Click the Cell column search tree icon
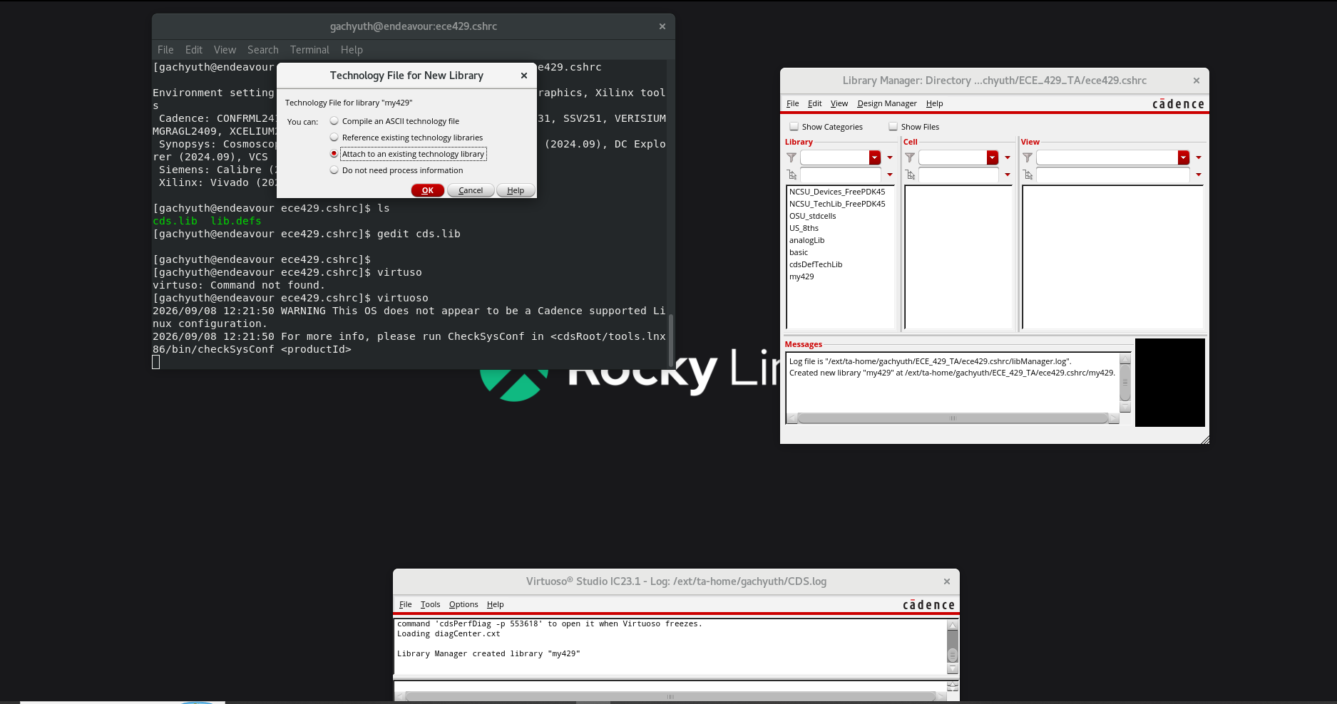Viewport: 1337px width, 704px height. 910,175
